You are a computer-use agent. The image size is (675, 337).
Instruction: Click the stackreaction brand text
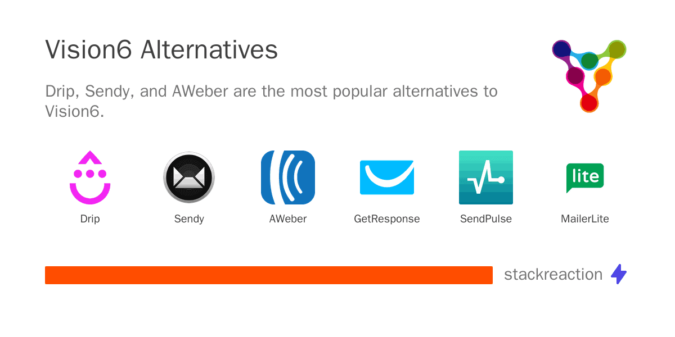(553, 274)
